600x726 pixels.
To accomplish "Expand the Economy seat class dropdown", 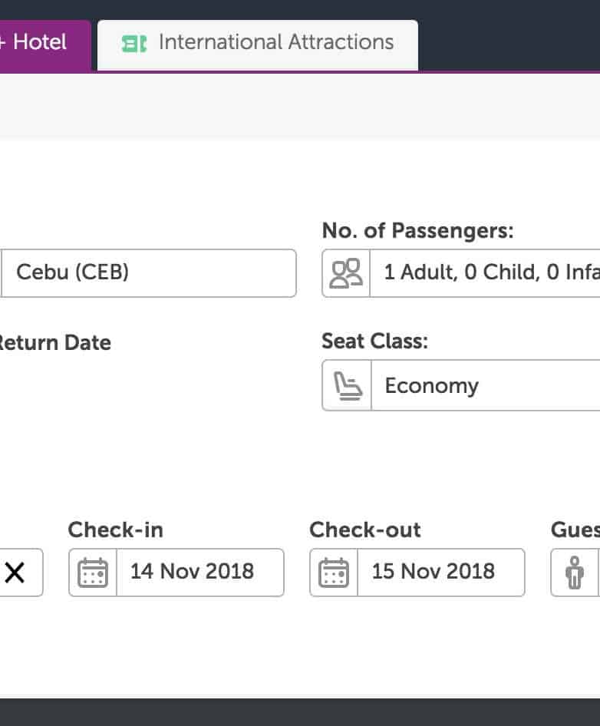I will (x=485, y=386).
